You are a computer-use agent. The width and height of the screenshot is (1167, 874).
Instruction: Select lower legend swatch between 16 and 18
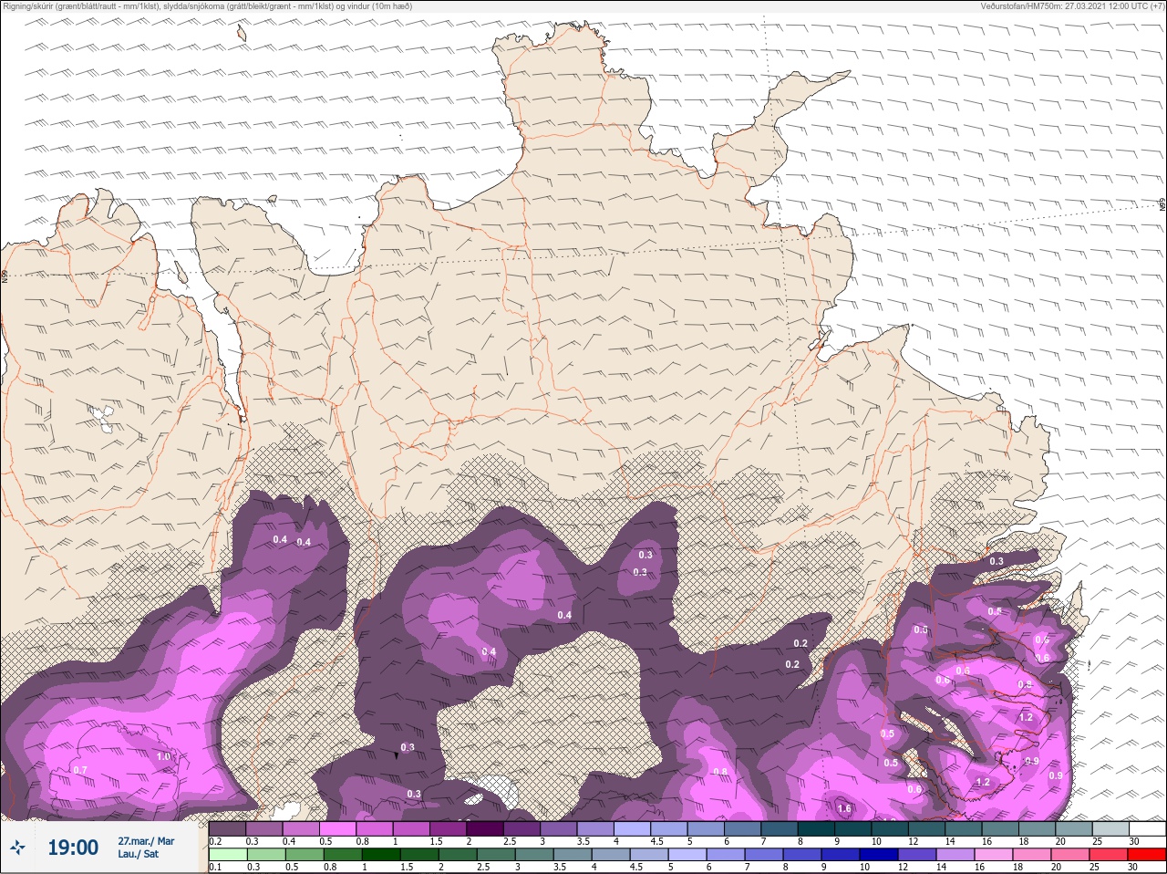(994, 855)
